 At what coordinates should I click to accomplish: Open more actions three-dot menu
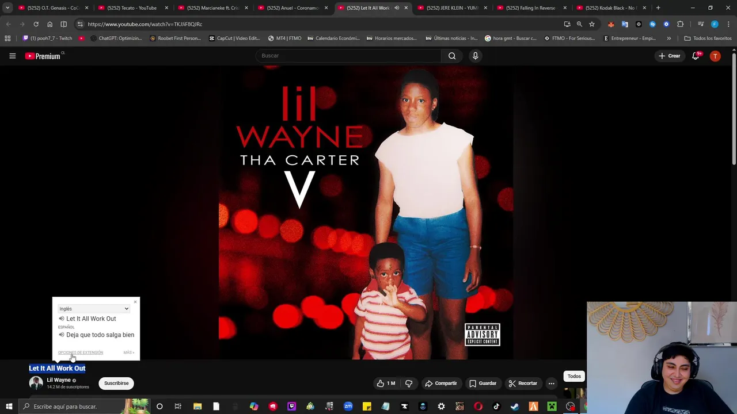551,384
